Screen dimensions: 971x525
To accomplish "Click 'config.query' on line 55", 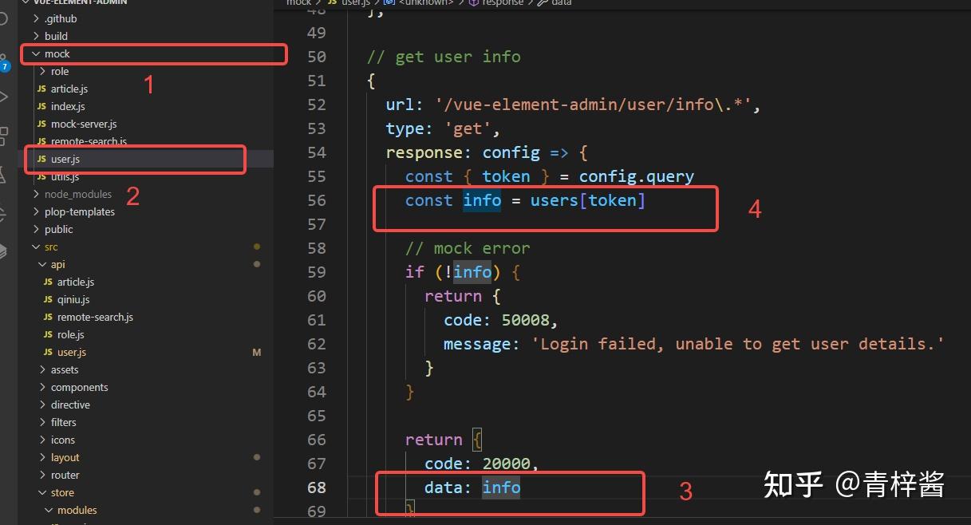I will pyautogui.click(x=637, y=176).
